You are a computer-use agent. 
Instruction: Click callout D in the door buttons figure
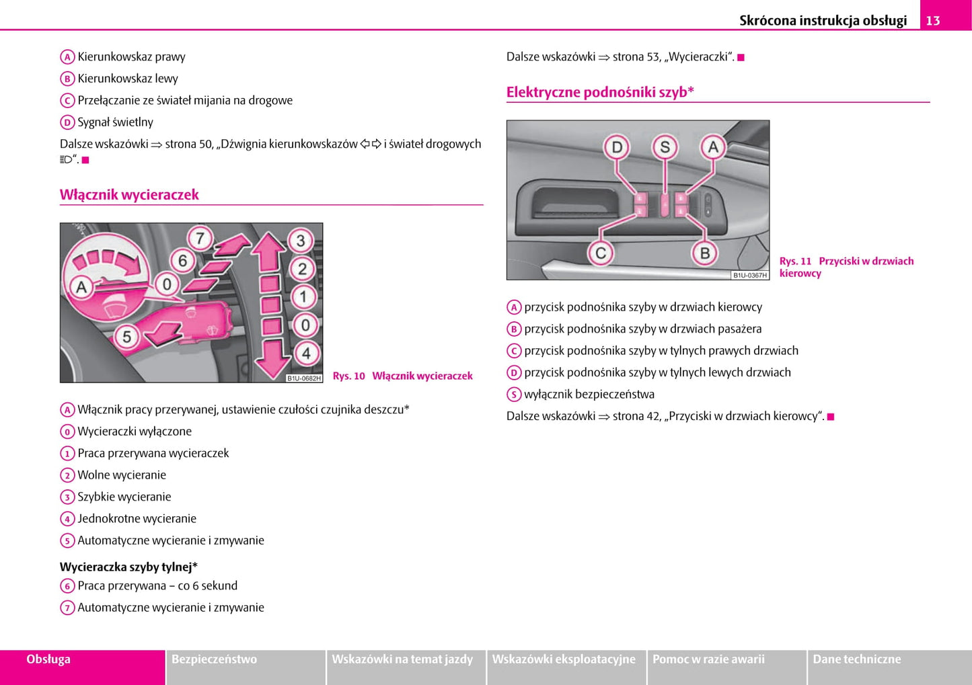coord(616,147)
